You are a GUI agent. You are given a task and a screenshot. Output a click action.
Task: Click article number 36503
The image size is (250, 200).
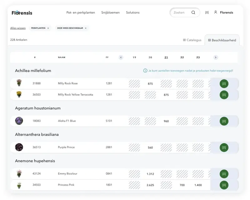[x=37, y=95]
